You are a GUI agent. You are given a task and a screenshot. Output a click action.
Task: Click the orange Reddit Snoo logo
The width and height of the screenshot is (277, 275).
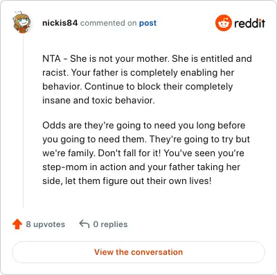(224, 23)
